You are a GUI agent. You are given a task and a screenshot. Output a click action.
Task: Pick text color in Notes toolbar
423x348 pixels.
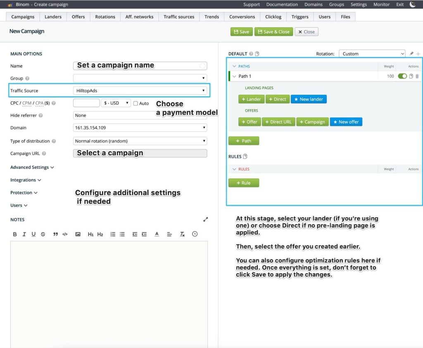(x=157, y=234)
